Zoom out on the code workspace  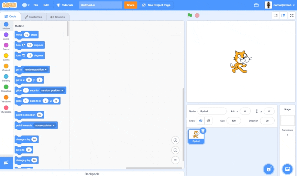pyautogui.click(x=175, y=150)
